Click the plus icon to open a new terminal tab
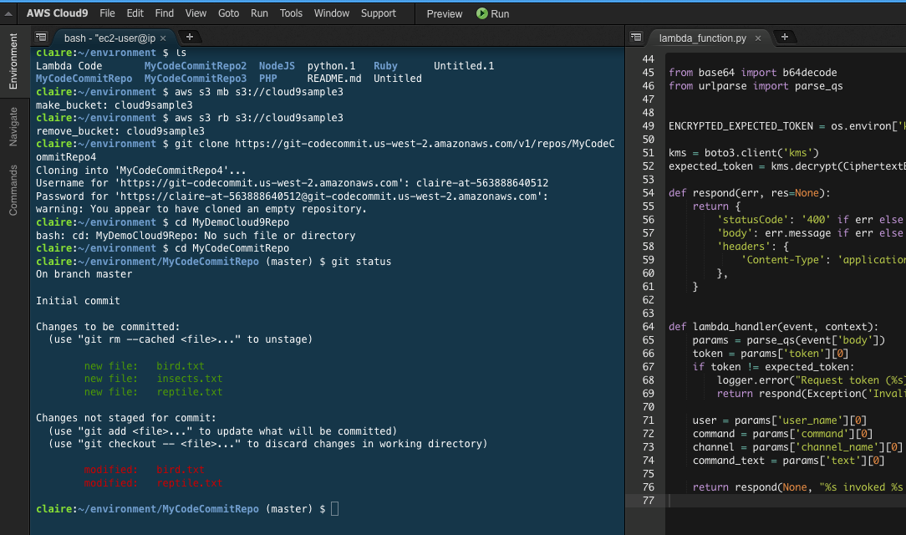Screen dimensions: 906x535 click(x=188, y=38)
